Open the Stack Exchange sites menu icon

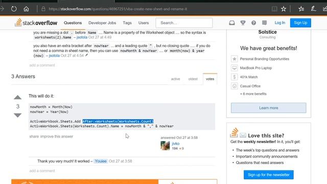(x=265, y=22)
